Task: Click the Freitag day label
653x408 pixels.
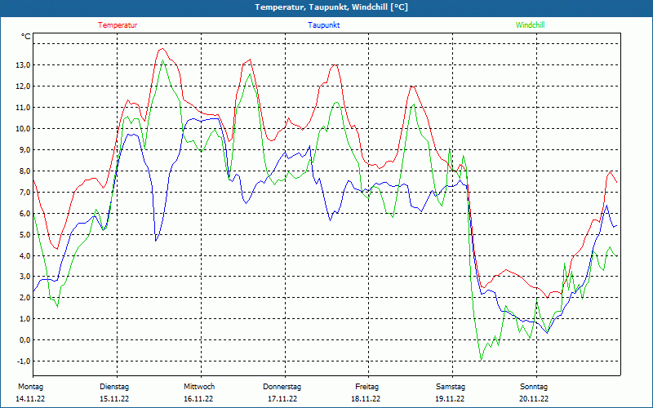Action: [366, 387]
